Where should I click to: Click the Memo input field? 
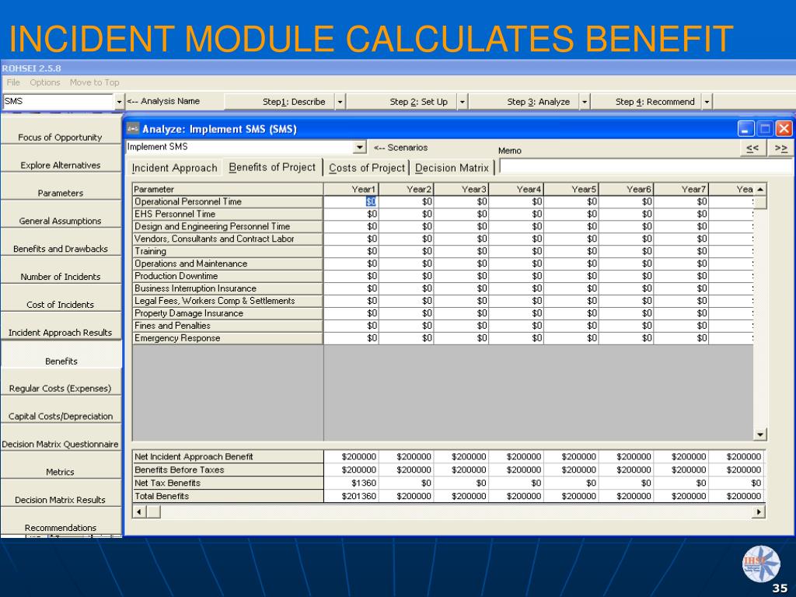pos(646,166)
